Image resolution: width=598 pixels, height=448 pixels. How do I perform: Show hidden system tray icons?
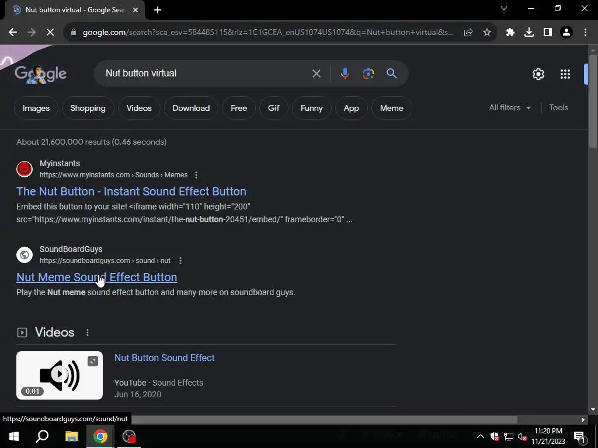pos(481,436)
